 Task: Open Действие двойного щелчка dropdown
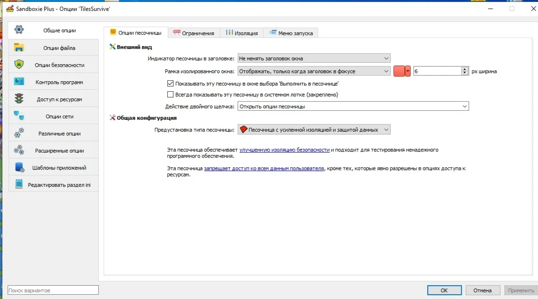coord(353,106)
